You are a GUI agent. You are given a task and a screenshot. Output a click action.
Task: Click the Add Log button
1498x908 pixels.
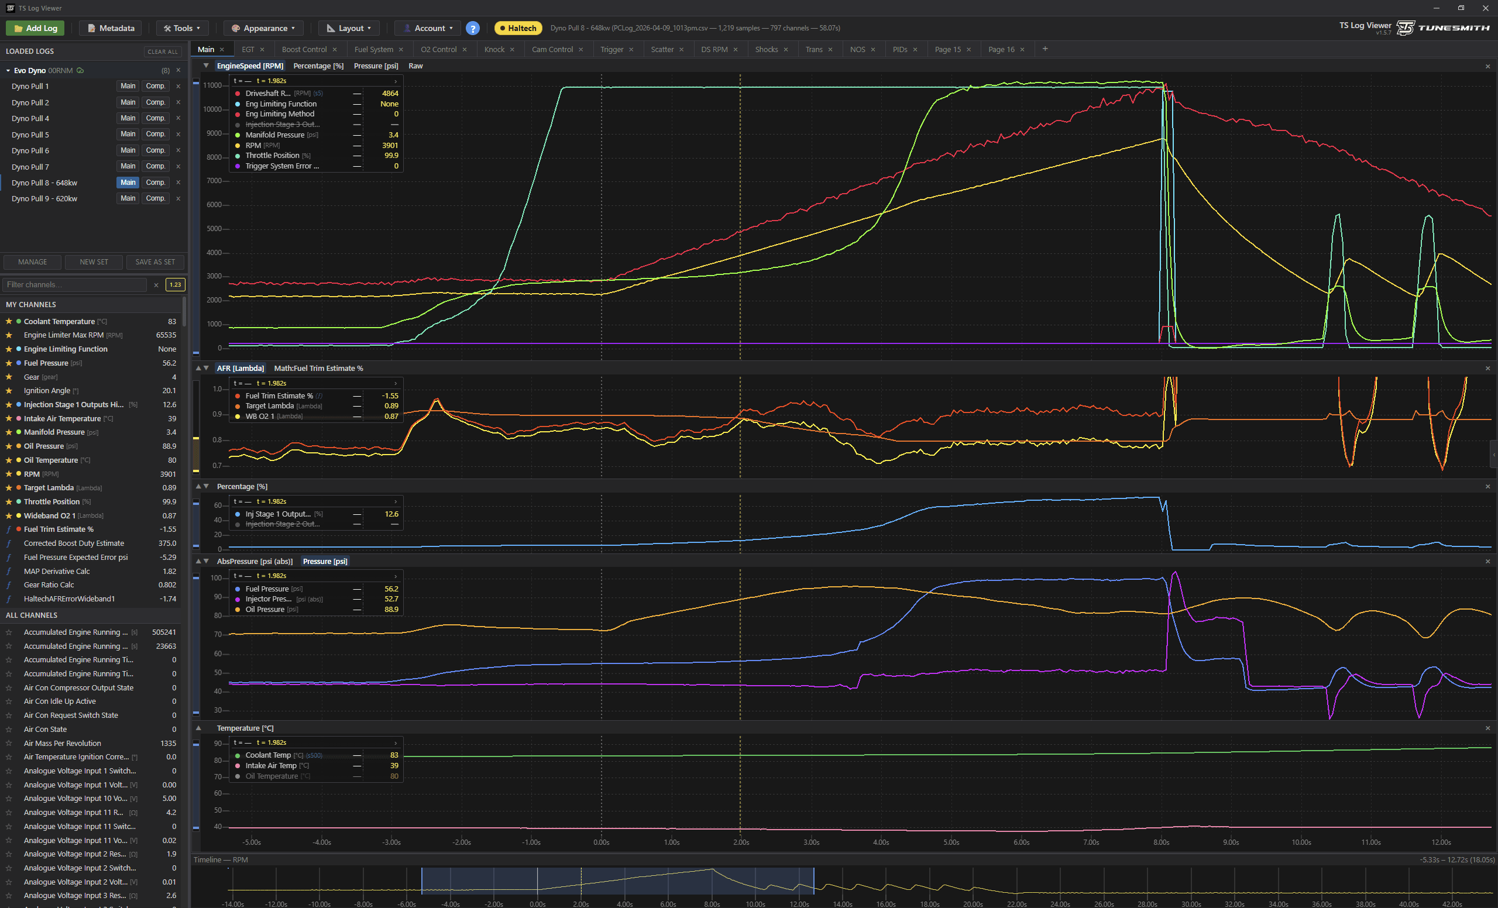[36, 28]
